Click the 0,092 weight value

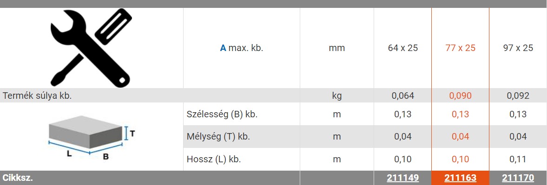pos(518,96)
